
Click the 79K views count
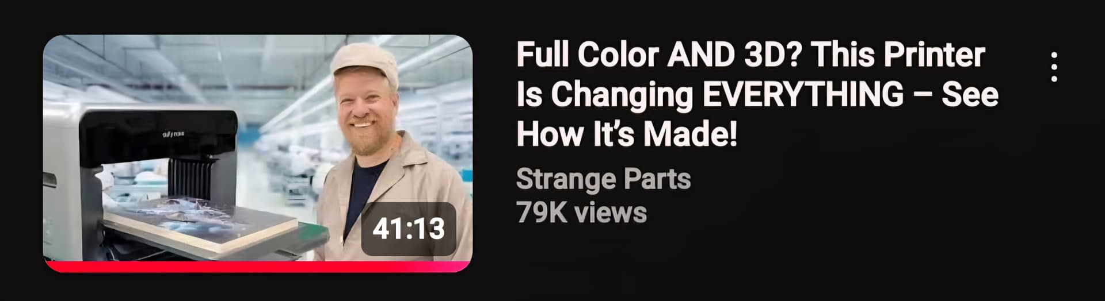581,213
